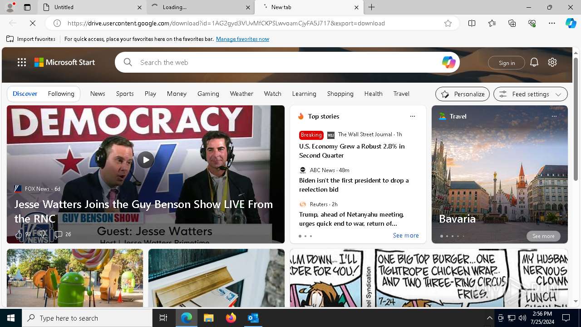Open Windows Start menu
Viewport: 581px width, 327px height.
click(x=11, y=318)
